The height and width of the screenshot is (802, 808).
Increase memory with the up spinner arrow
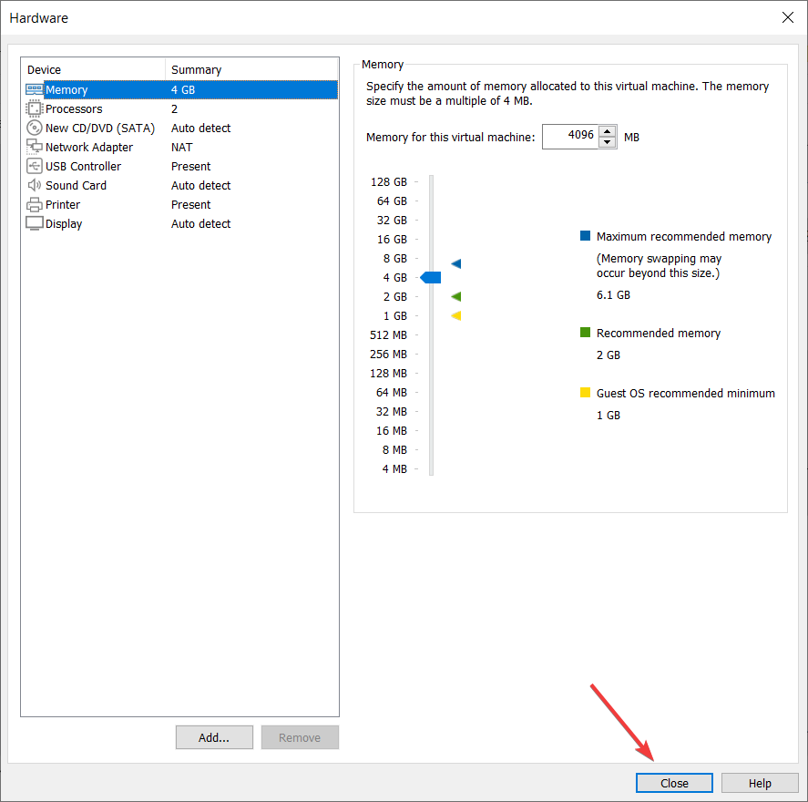pos(608,131)
